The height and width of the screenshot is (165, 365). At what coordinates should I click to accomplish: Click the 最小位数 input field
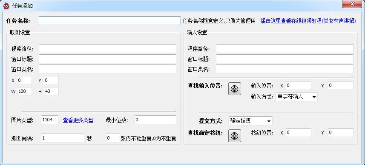(155, 120)
